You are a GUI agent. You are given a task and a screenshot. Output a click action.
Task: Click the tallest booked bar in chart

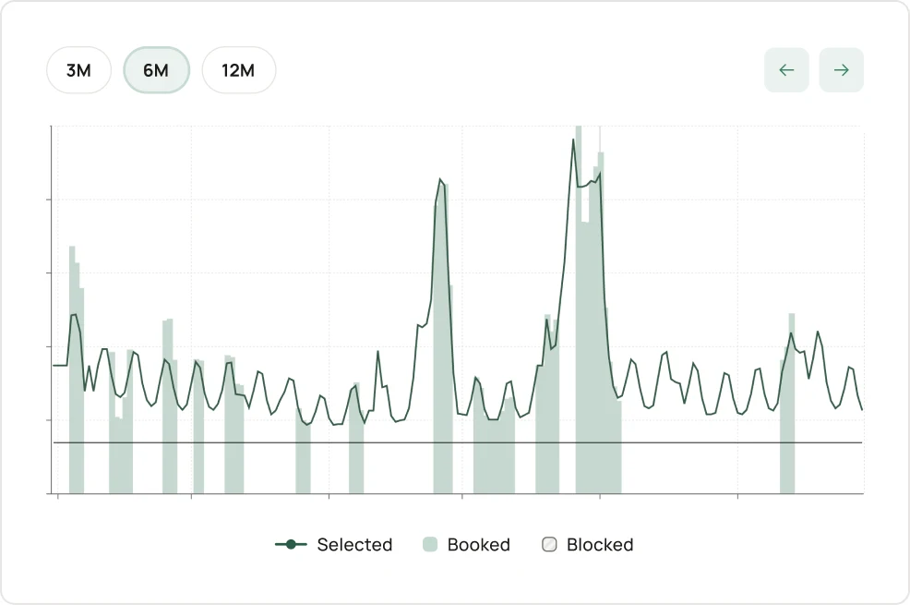click(x=579, y=309)
